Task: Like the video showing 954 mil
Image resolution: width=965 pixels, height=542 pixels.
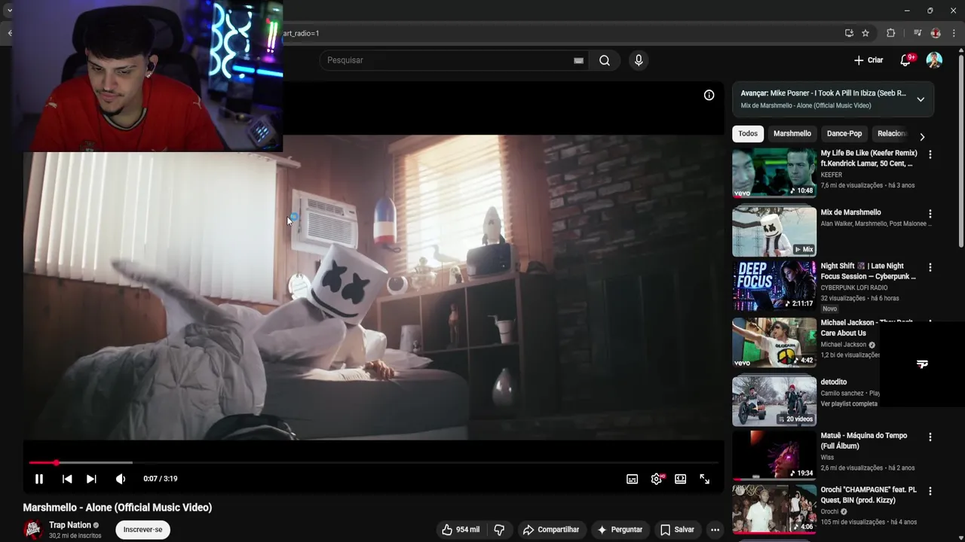Action: pos(461,529)
